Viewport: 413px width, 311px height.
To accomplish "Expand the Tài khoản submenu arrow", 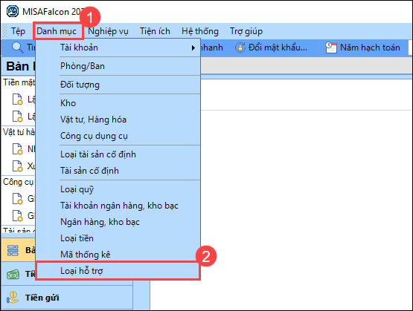I will 193,48.
